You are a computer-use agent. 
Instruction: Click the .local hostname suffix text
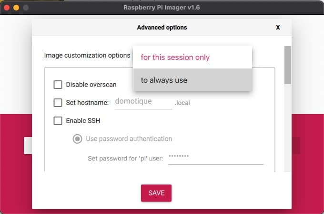tap(182, 103)
